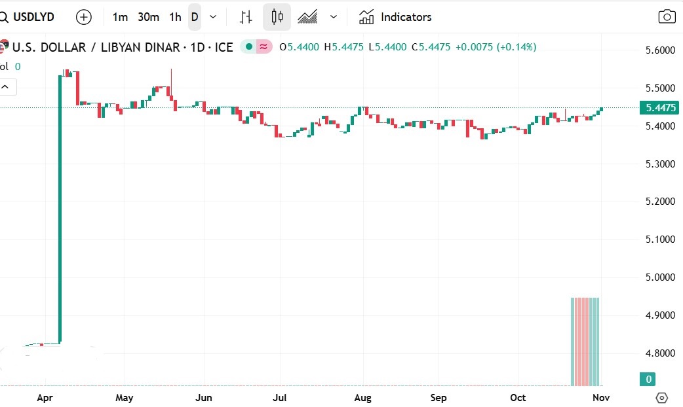The width and height of the screenshot is (683, 407).
Task: Select the candlestick chart style icon
Action: point(277,17)
